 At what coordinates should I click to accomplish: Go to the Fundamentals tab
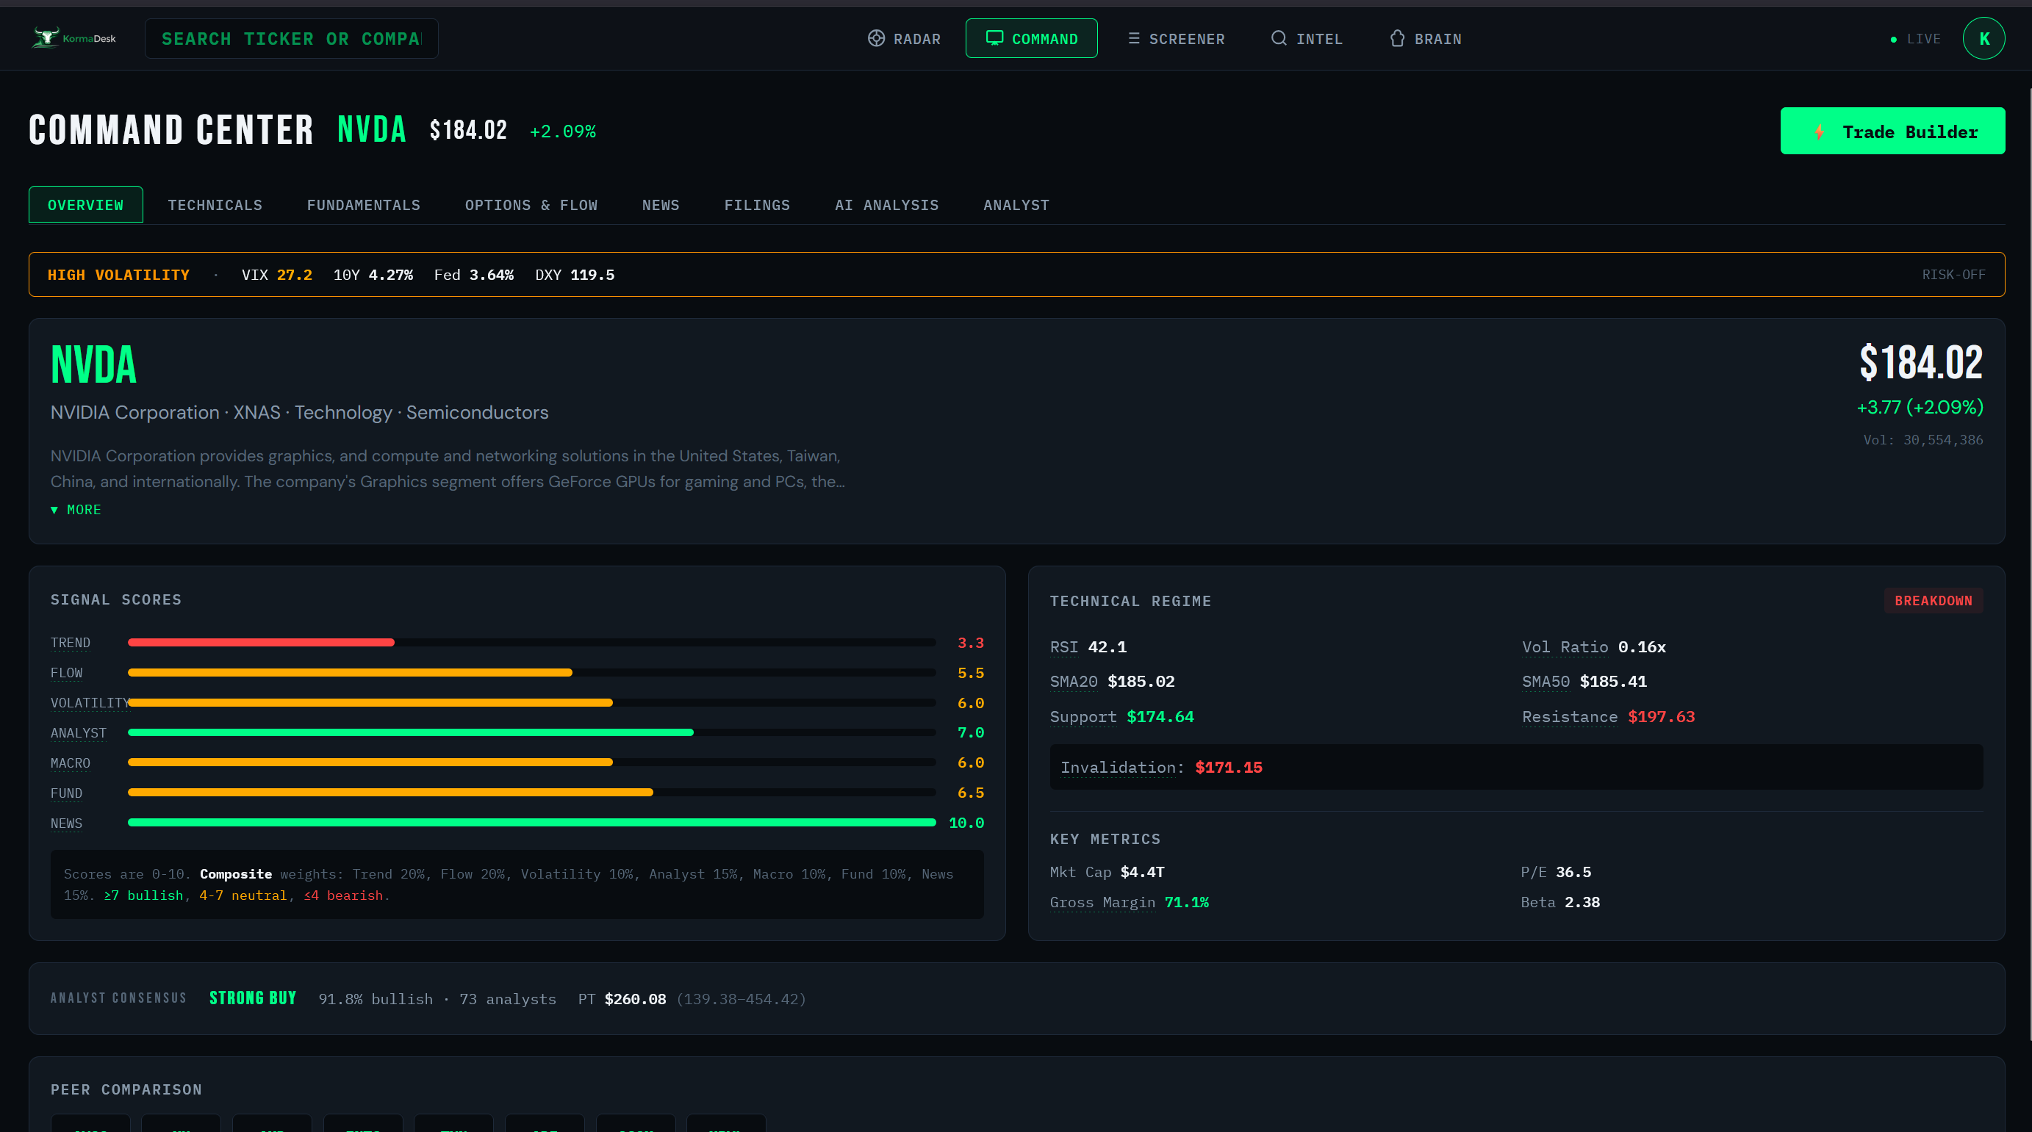click(x=363, y=205)
